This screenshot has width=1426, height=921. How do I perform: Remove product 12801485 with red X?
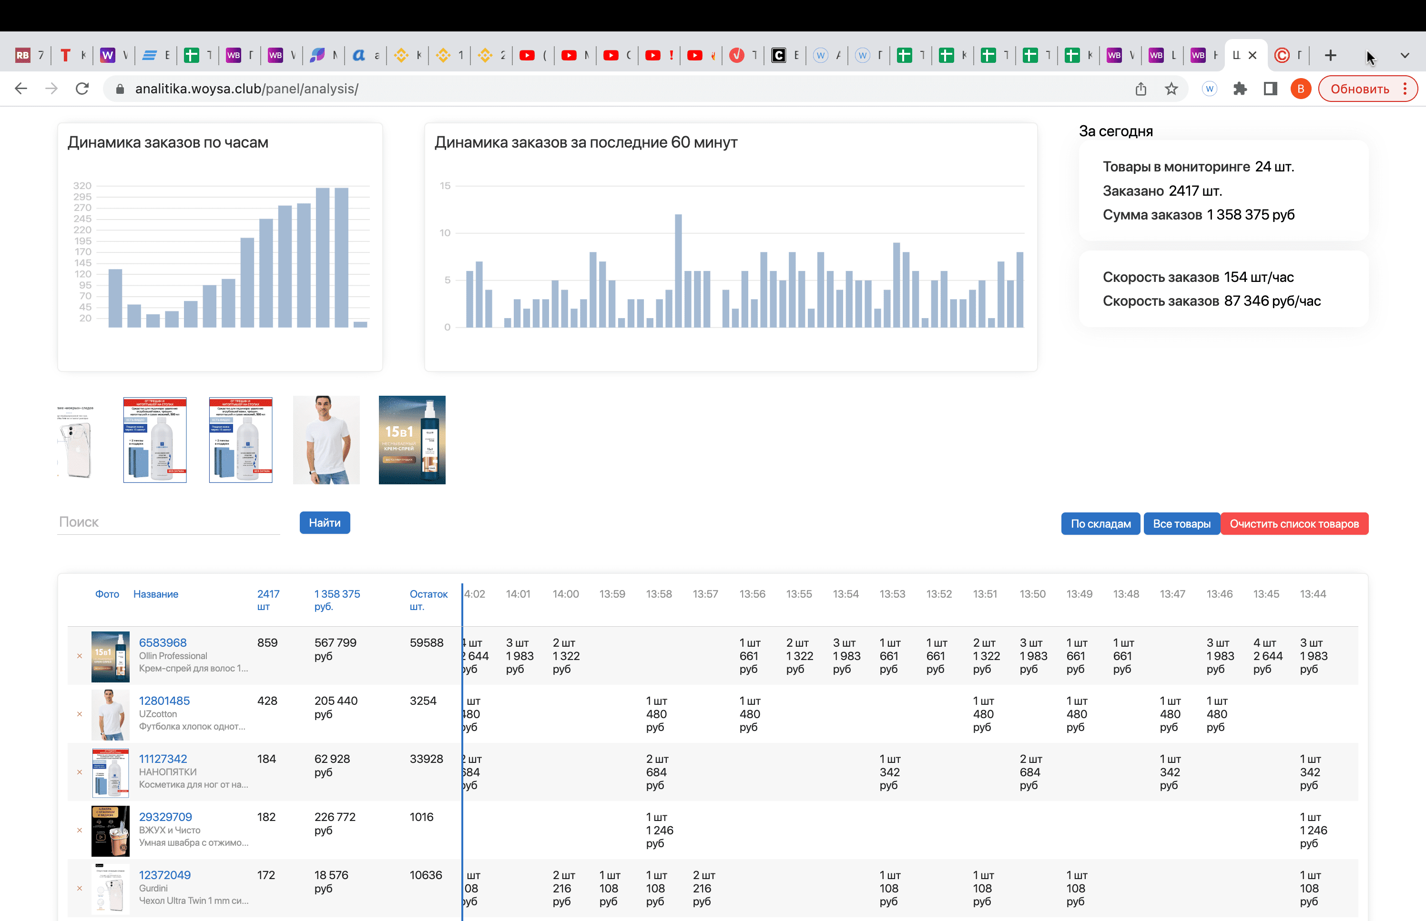80,714
